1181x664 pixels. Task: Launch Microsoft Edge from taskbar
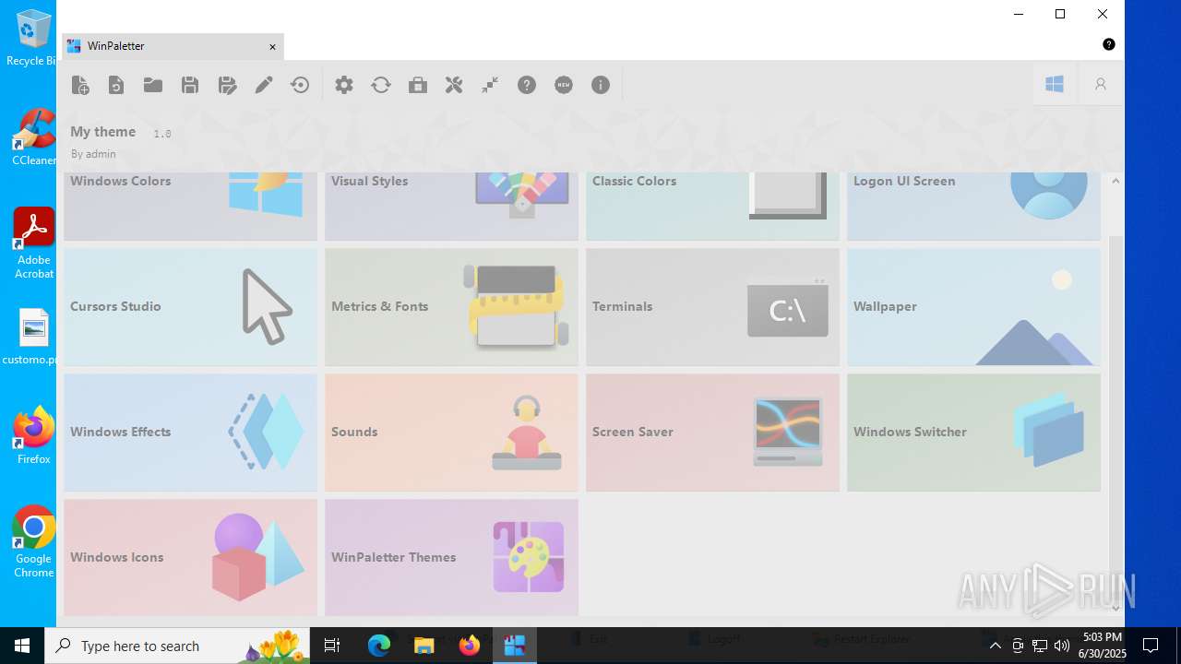(x=379, y=646)
